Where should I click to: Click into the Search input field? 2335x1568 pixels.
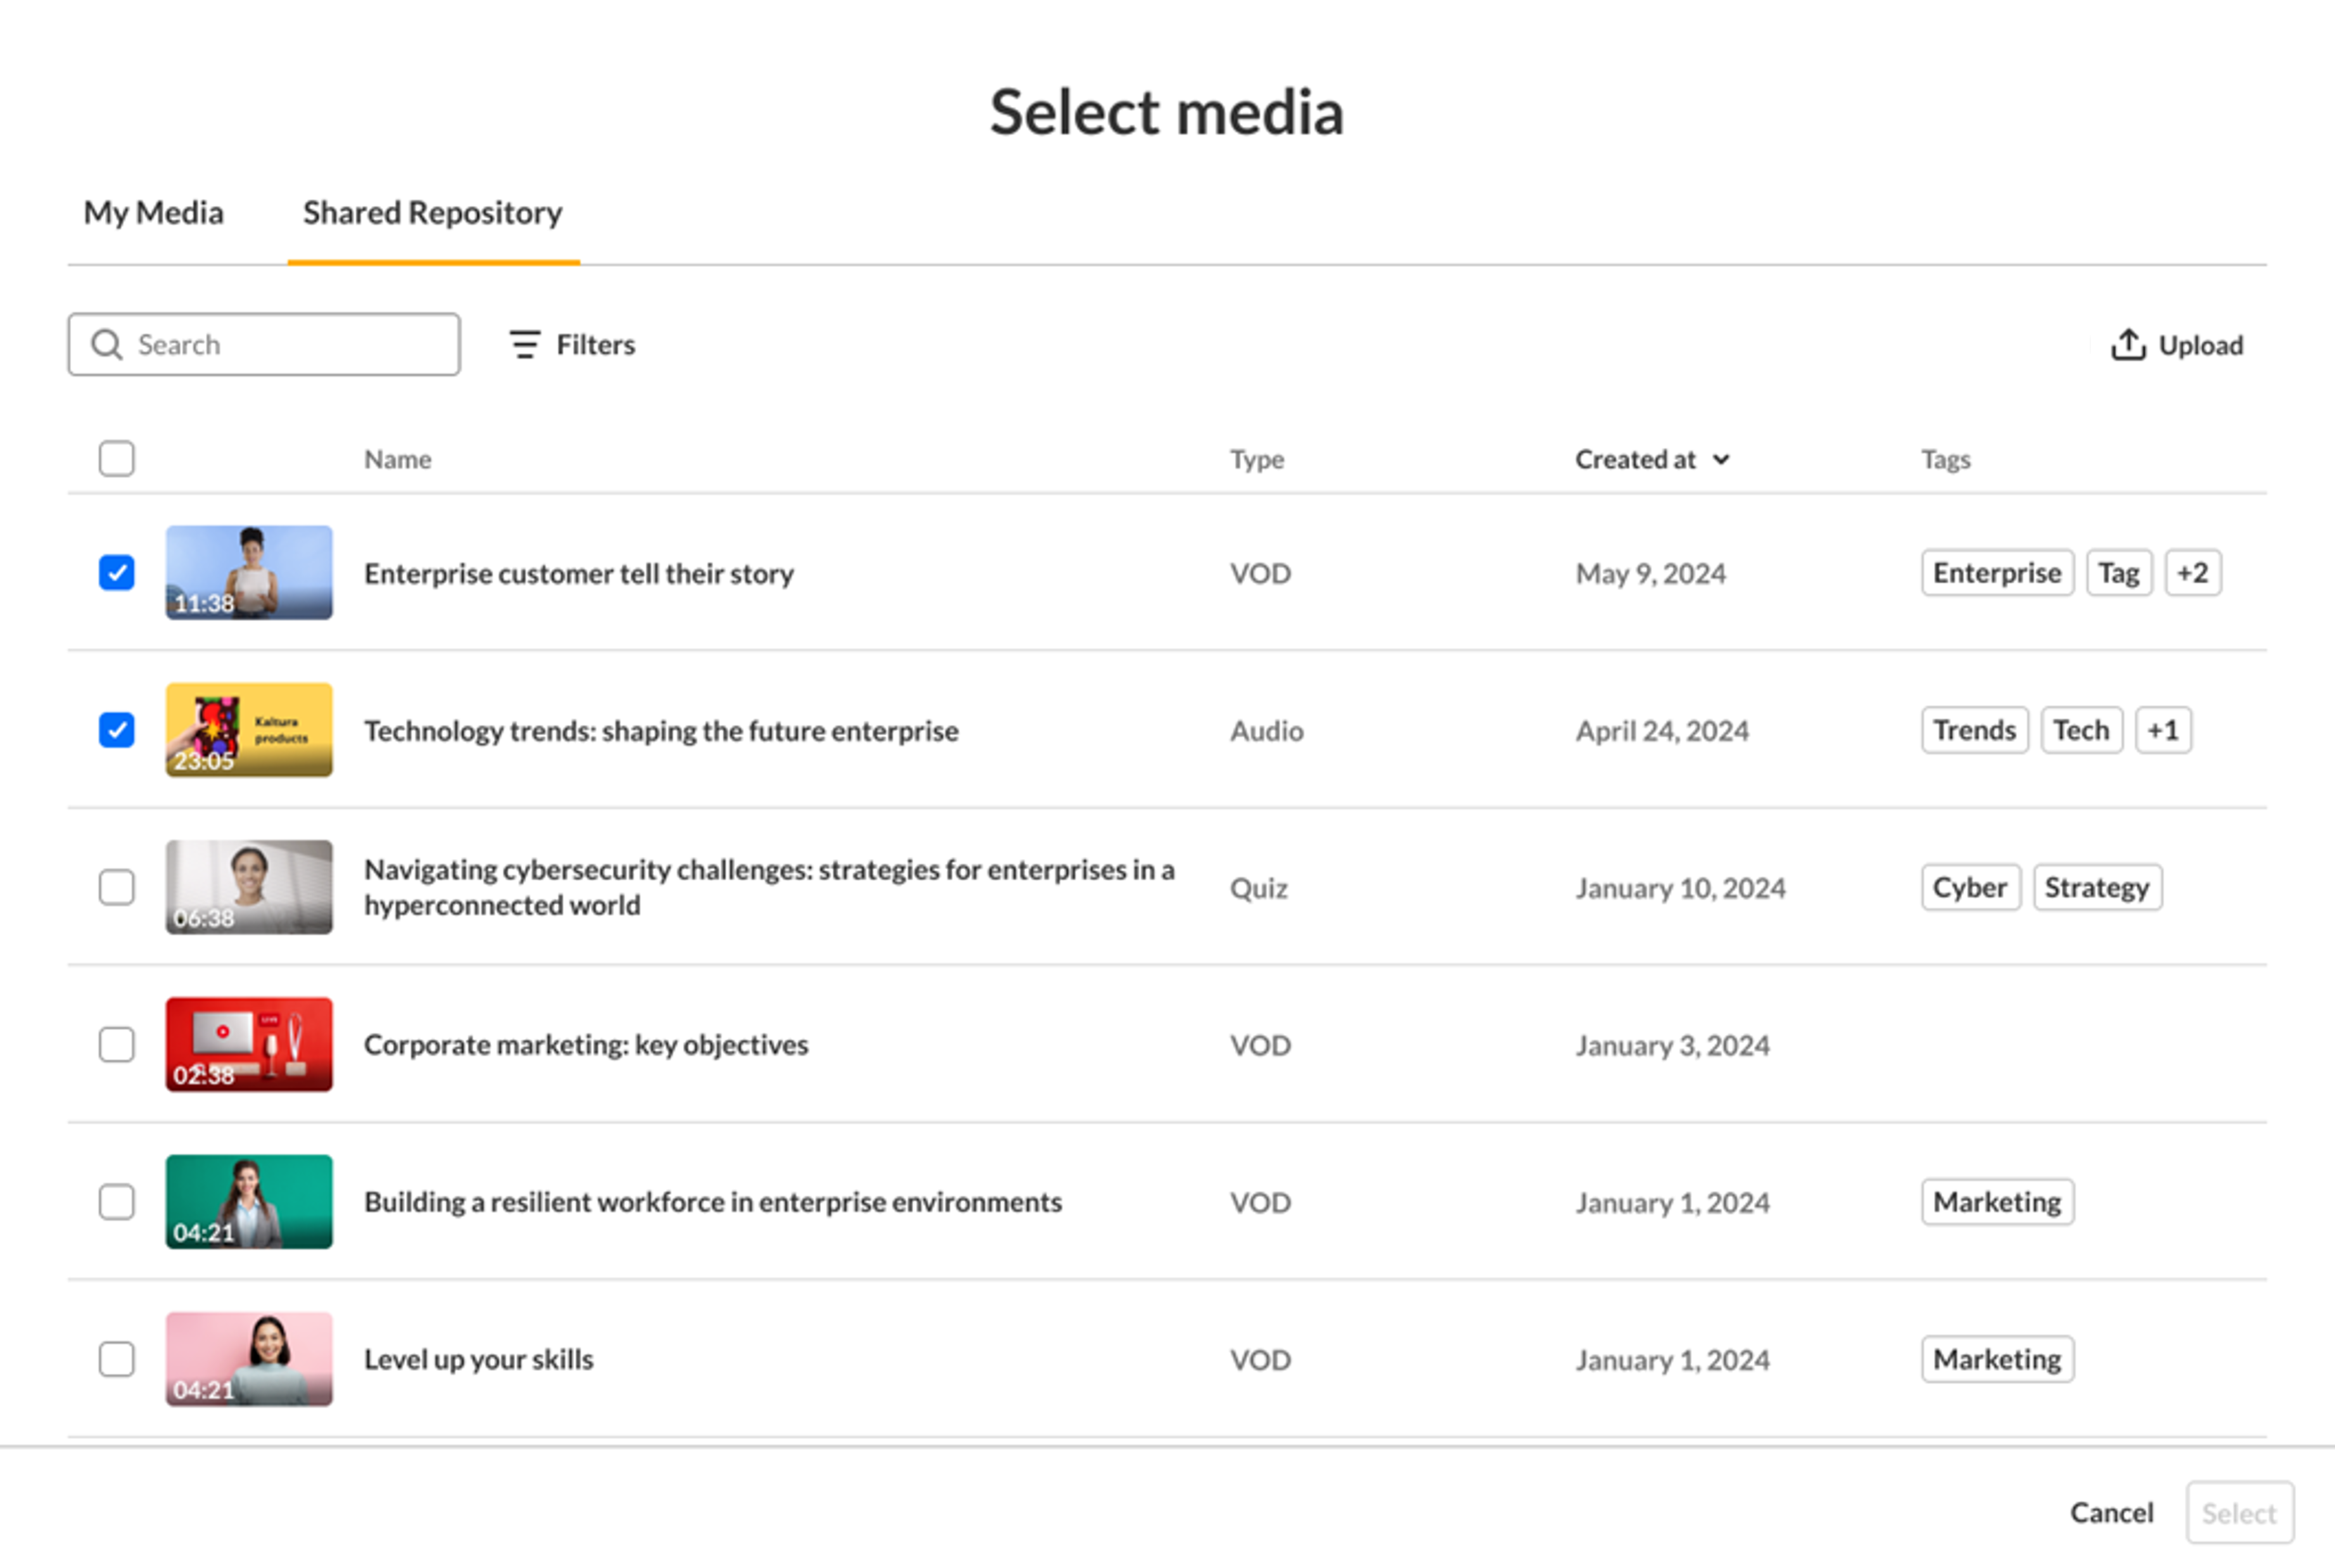(290, 345)
